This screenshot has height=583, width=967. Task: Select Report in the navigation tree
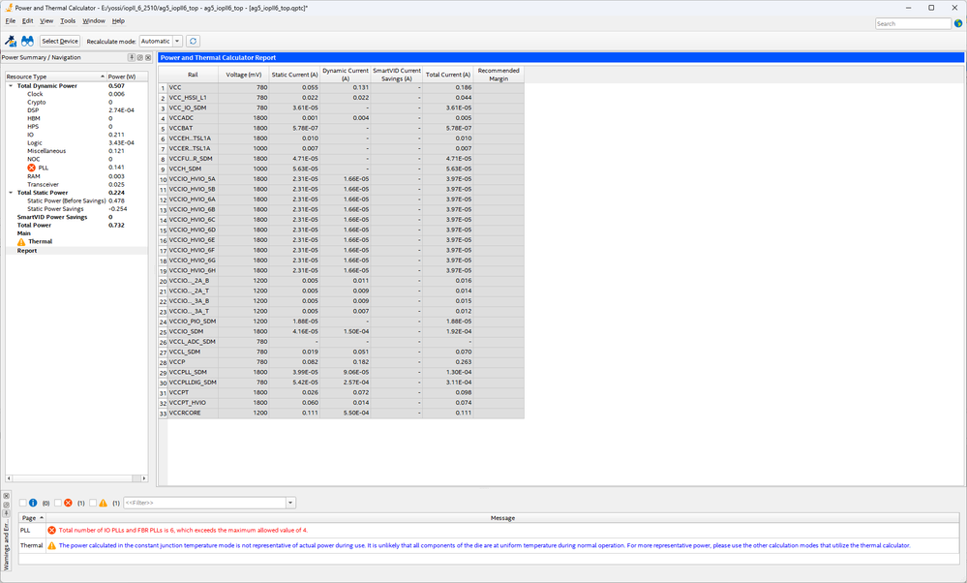click(x=27, y=251)
